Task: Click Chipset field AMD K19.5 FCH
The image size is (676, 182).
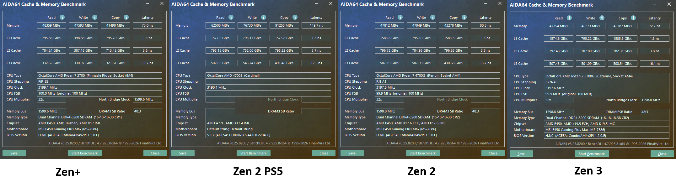Action: click(607, 124)
